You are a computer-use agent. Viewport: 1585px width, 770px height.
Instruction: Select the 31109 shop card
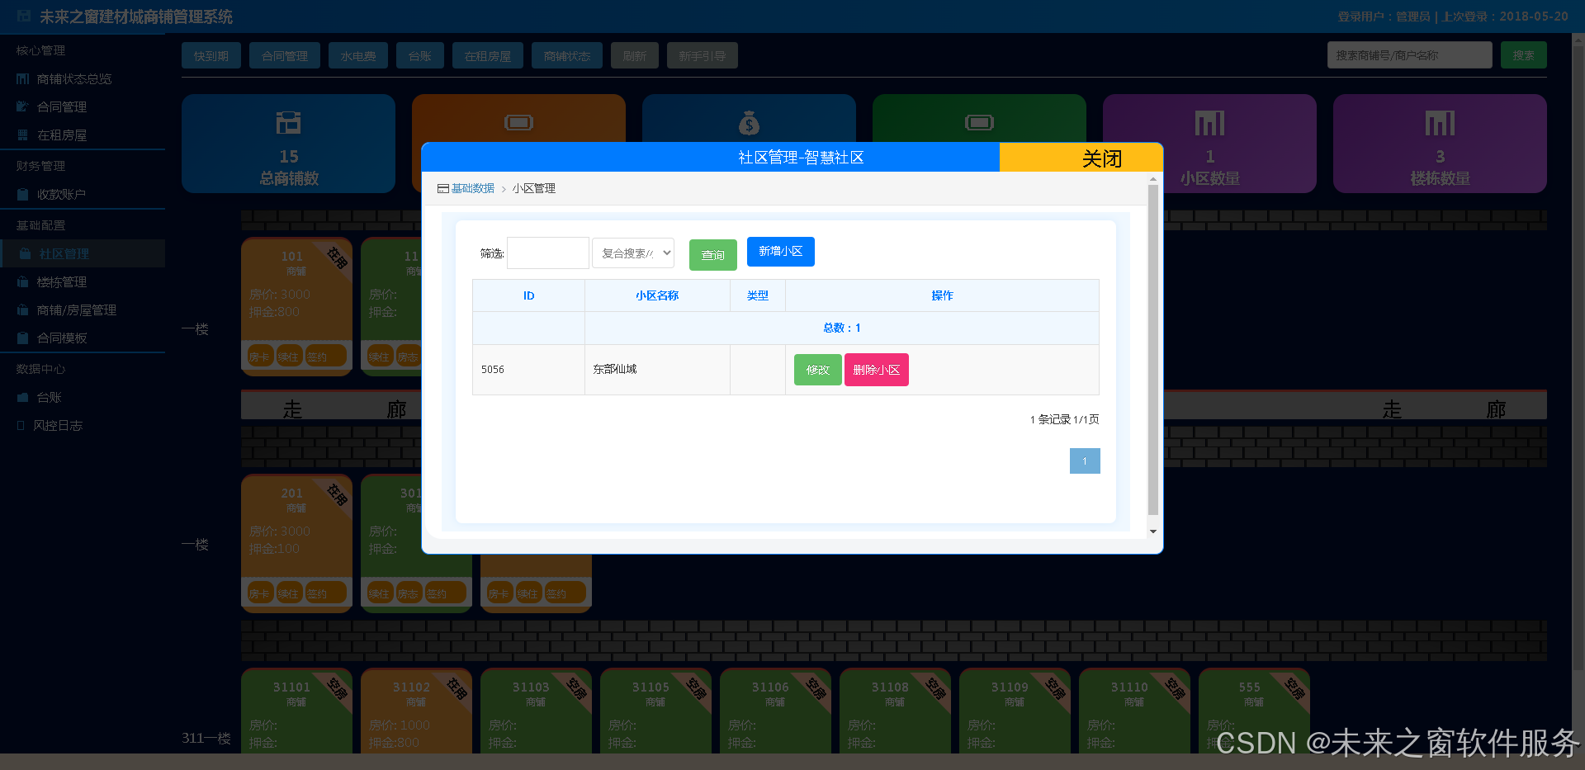pyautogui.click(x=1015, y=711)
